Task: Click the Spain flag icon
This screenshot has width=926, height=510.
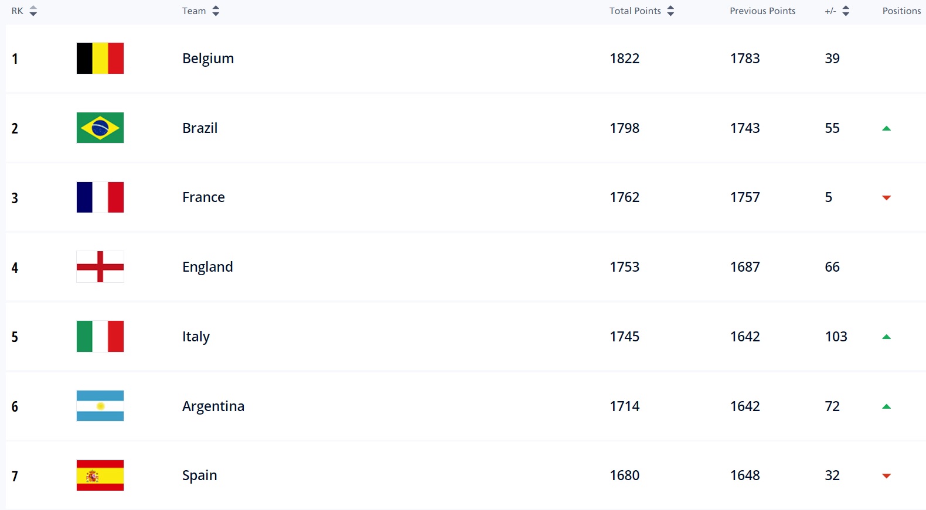Action: click(100, 475)
